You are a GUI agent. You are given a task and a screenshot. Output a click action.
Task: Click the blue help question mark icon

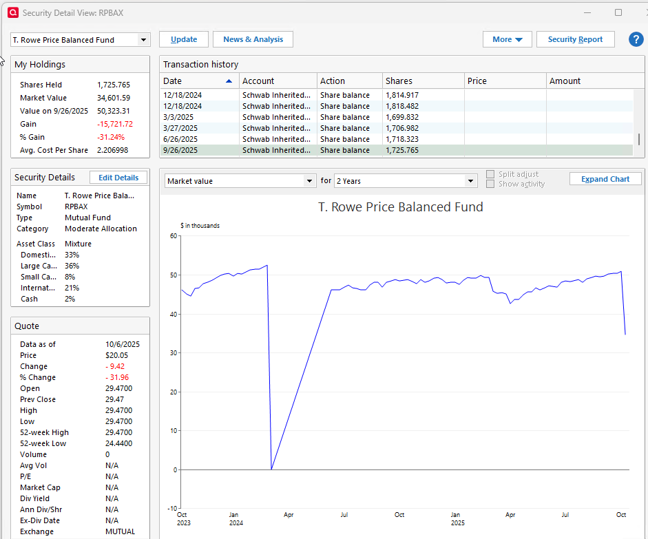tap(636, 39)
